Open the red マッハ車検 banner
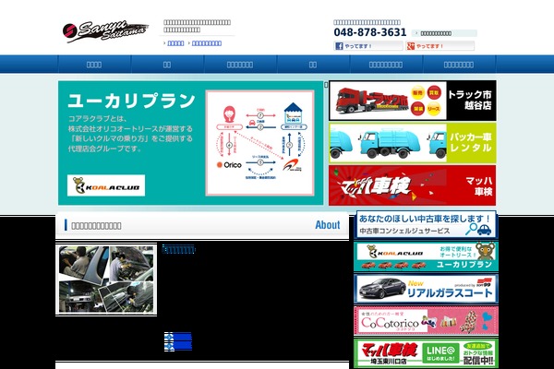This screenshot has height=369, width=554. (x=413, y=185)
